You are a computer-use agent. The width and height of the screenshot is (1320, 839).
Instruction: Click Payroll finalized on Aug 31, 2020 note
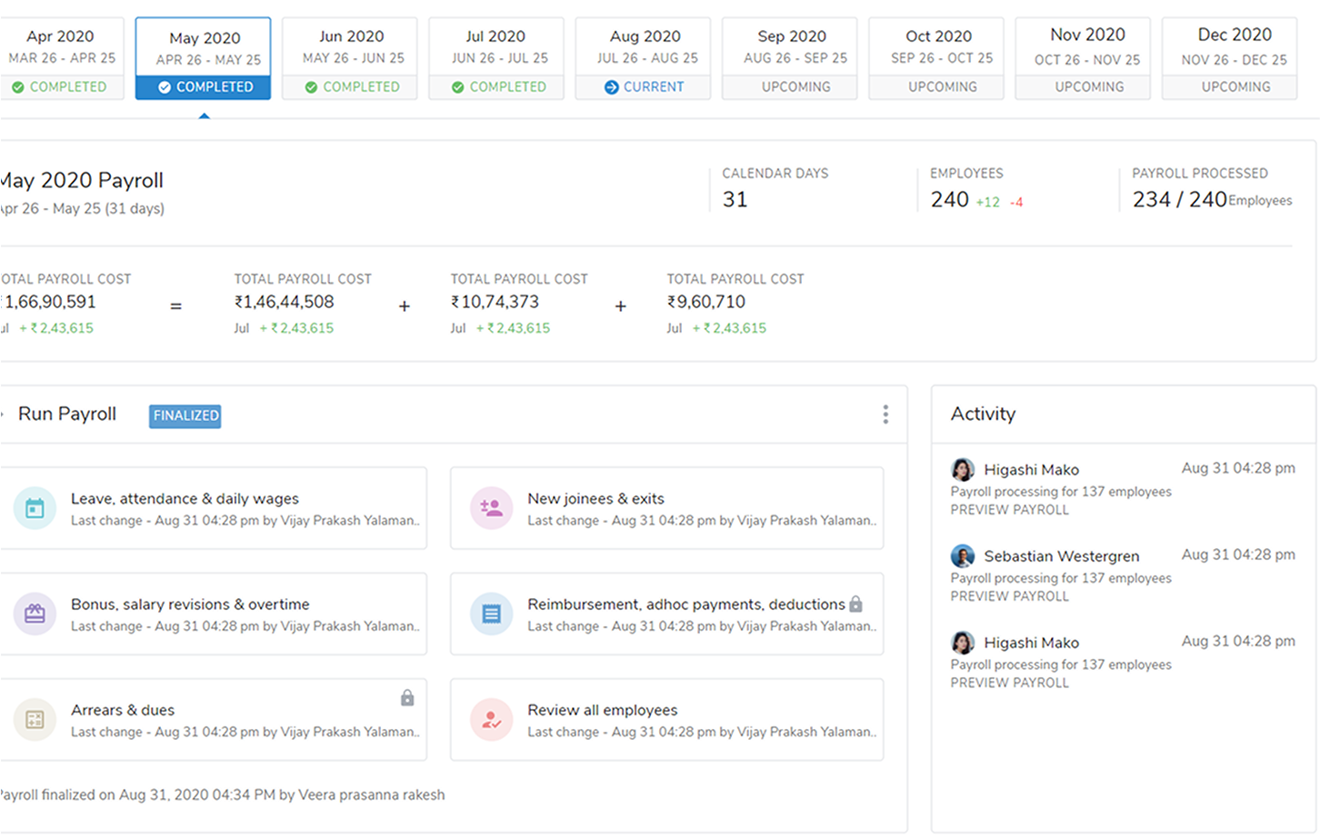point(223,795)
